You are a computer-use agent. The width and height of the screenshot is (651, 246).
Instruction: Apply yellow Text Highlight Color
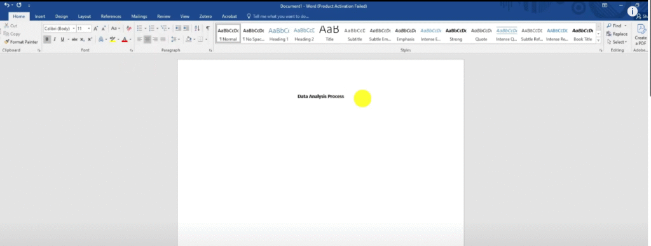[x=112, y=39]
